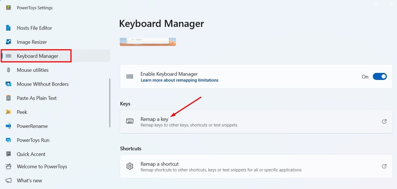Turn off the Enable Keyboard Manager toggle

coord(380,77)
